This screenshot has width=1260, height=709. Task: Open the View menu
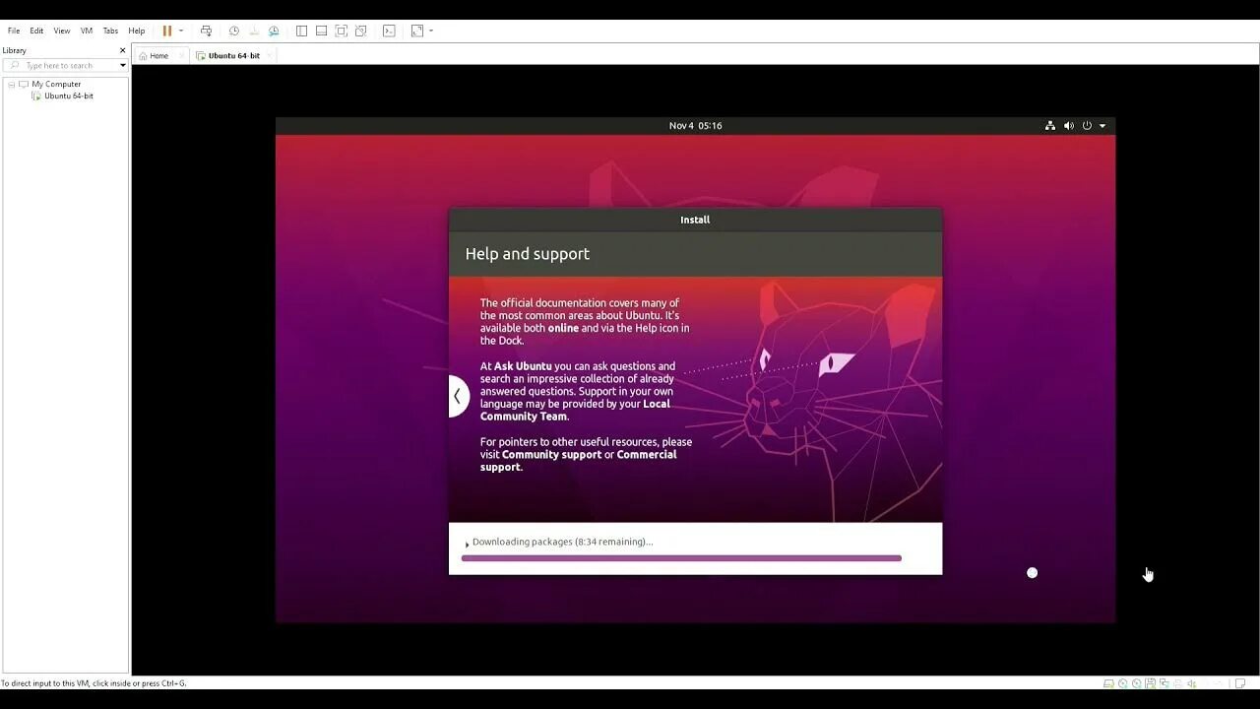[x=62, y=31]
